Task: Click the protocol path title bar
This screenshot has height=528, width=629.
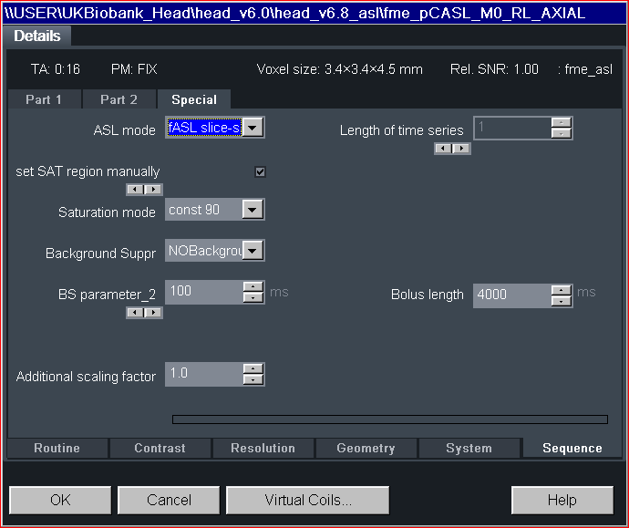Action: pos(314,13)
